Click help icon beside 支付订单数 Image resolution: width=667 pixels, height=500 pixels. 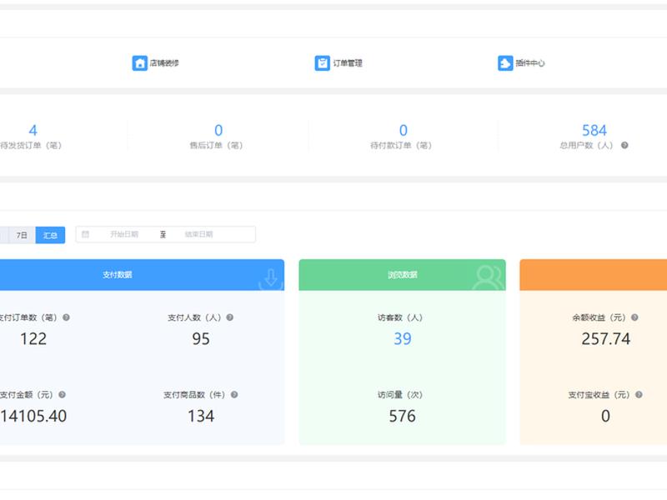(66, 317)
